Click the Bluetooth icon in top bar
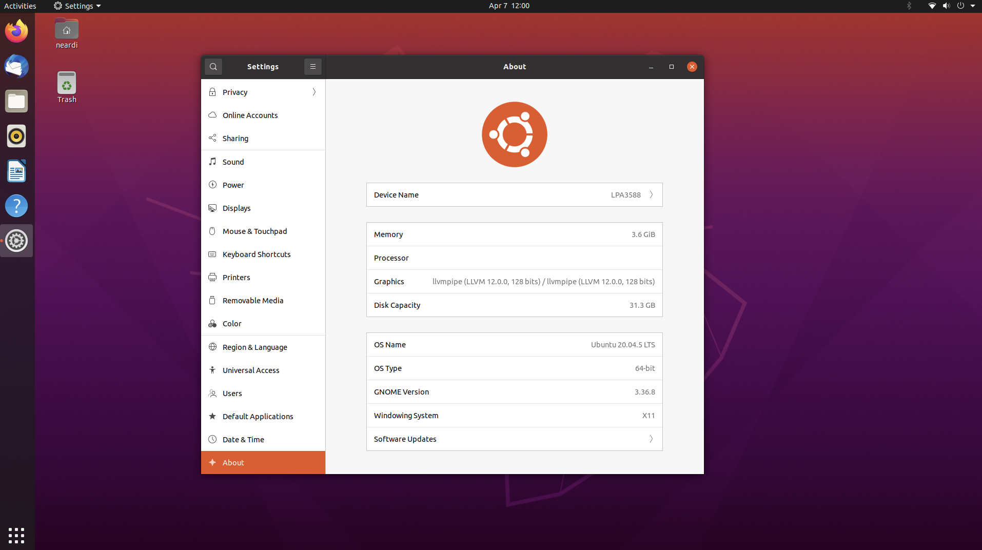 909,6
